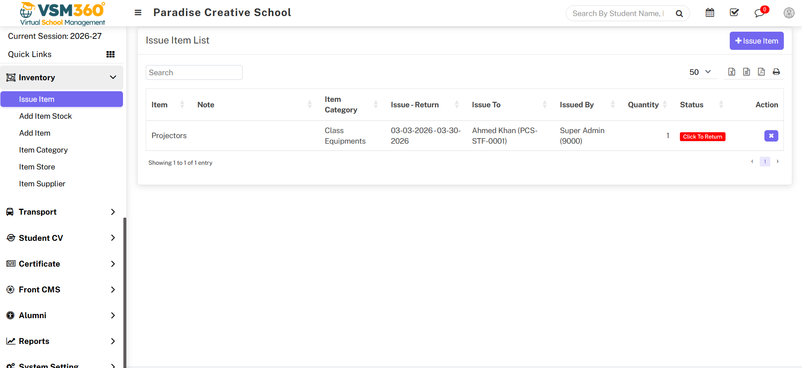Go to Item Supplier page
Image resolution: width=802 pixels, height=368 pixels.
(42, 184)
